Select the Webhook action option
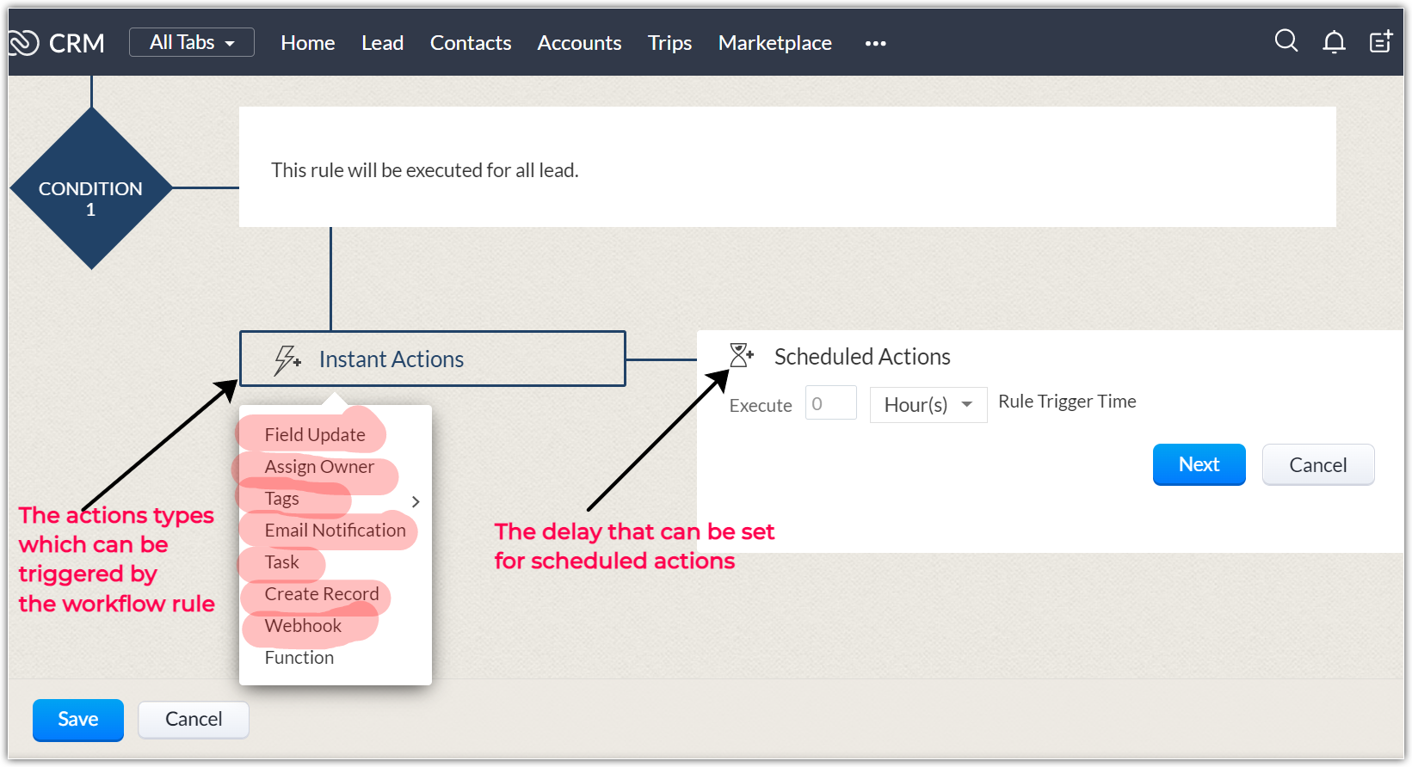 pos(303,626)
